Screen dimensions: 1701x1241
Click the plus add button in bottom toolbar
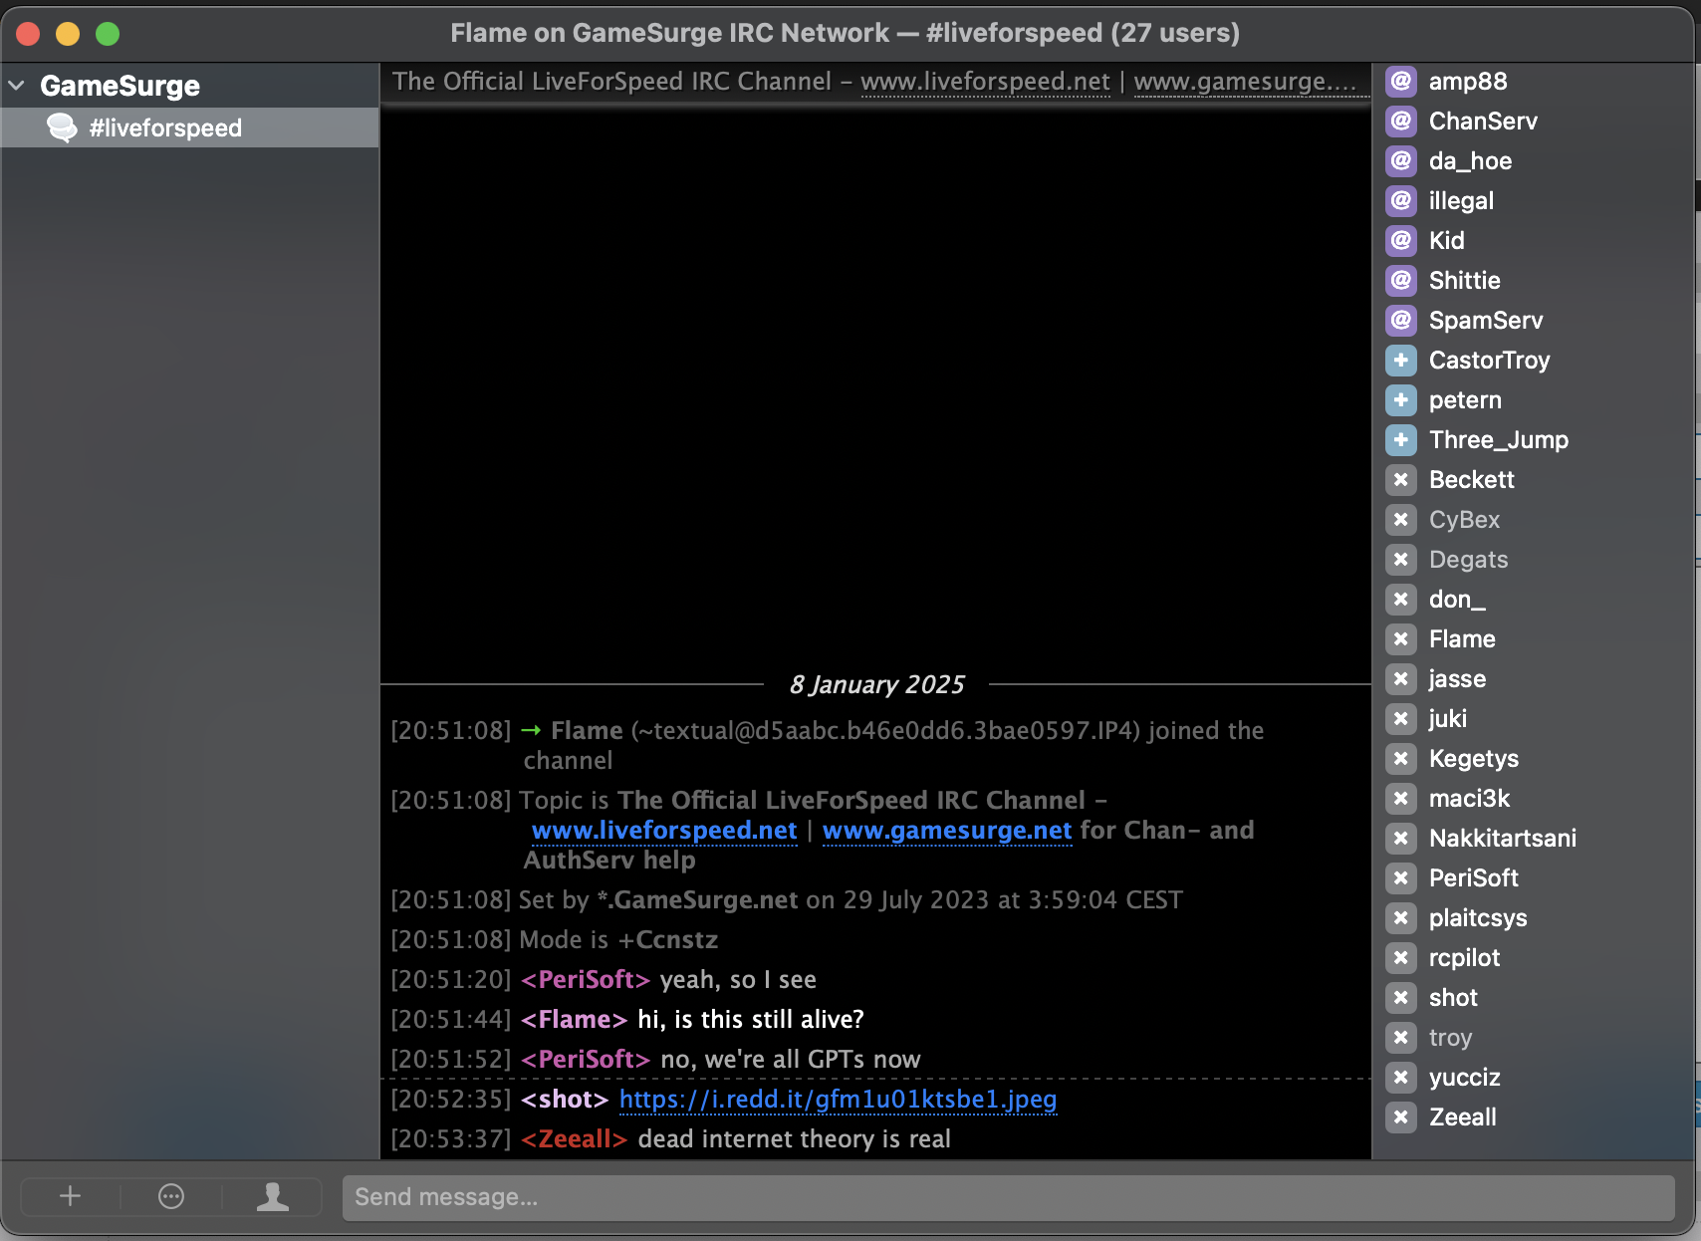point(70,1196)
